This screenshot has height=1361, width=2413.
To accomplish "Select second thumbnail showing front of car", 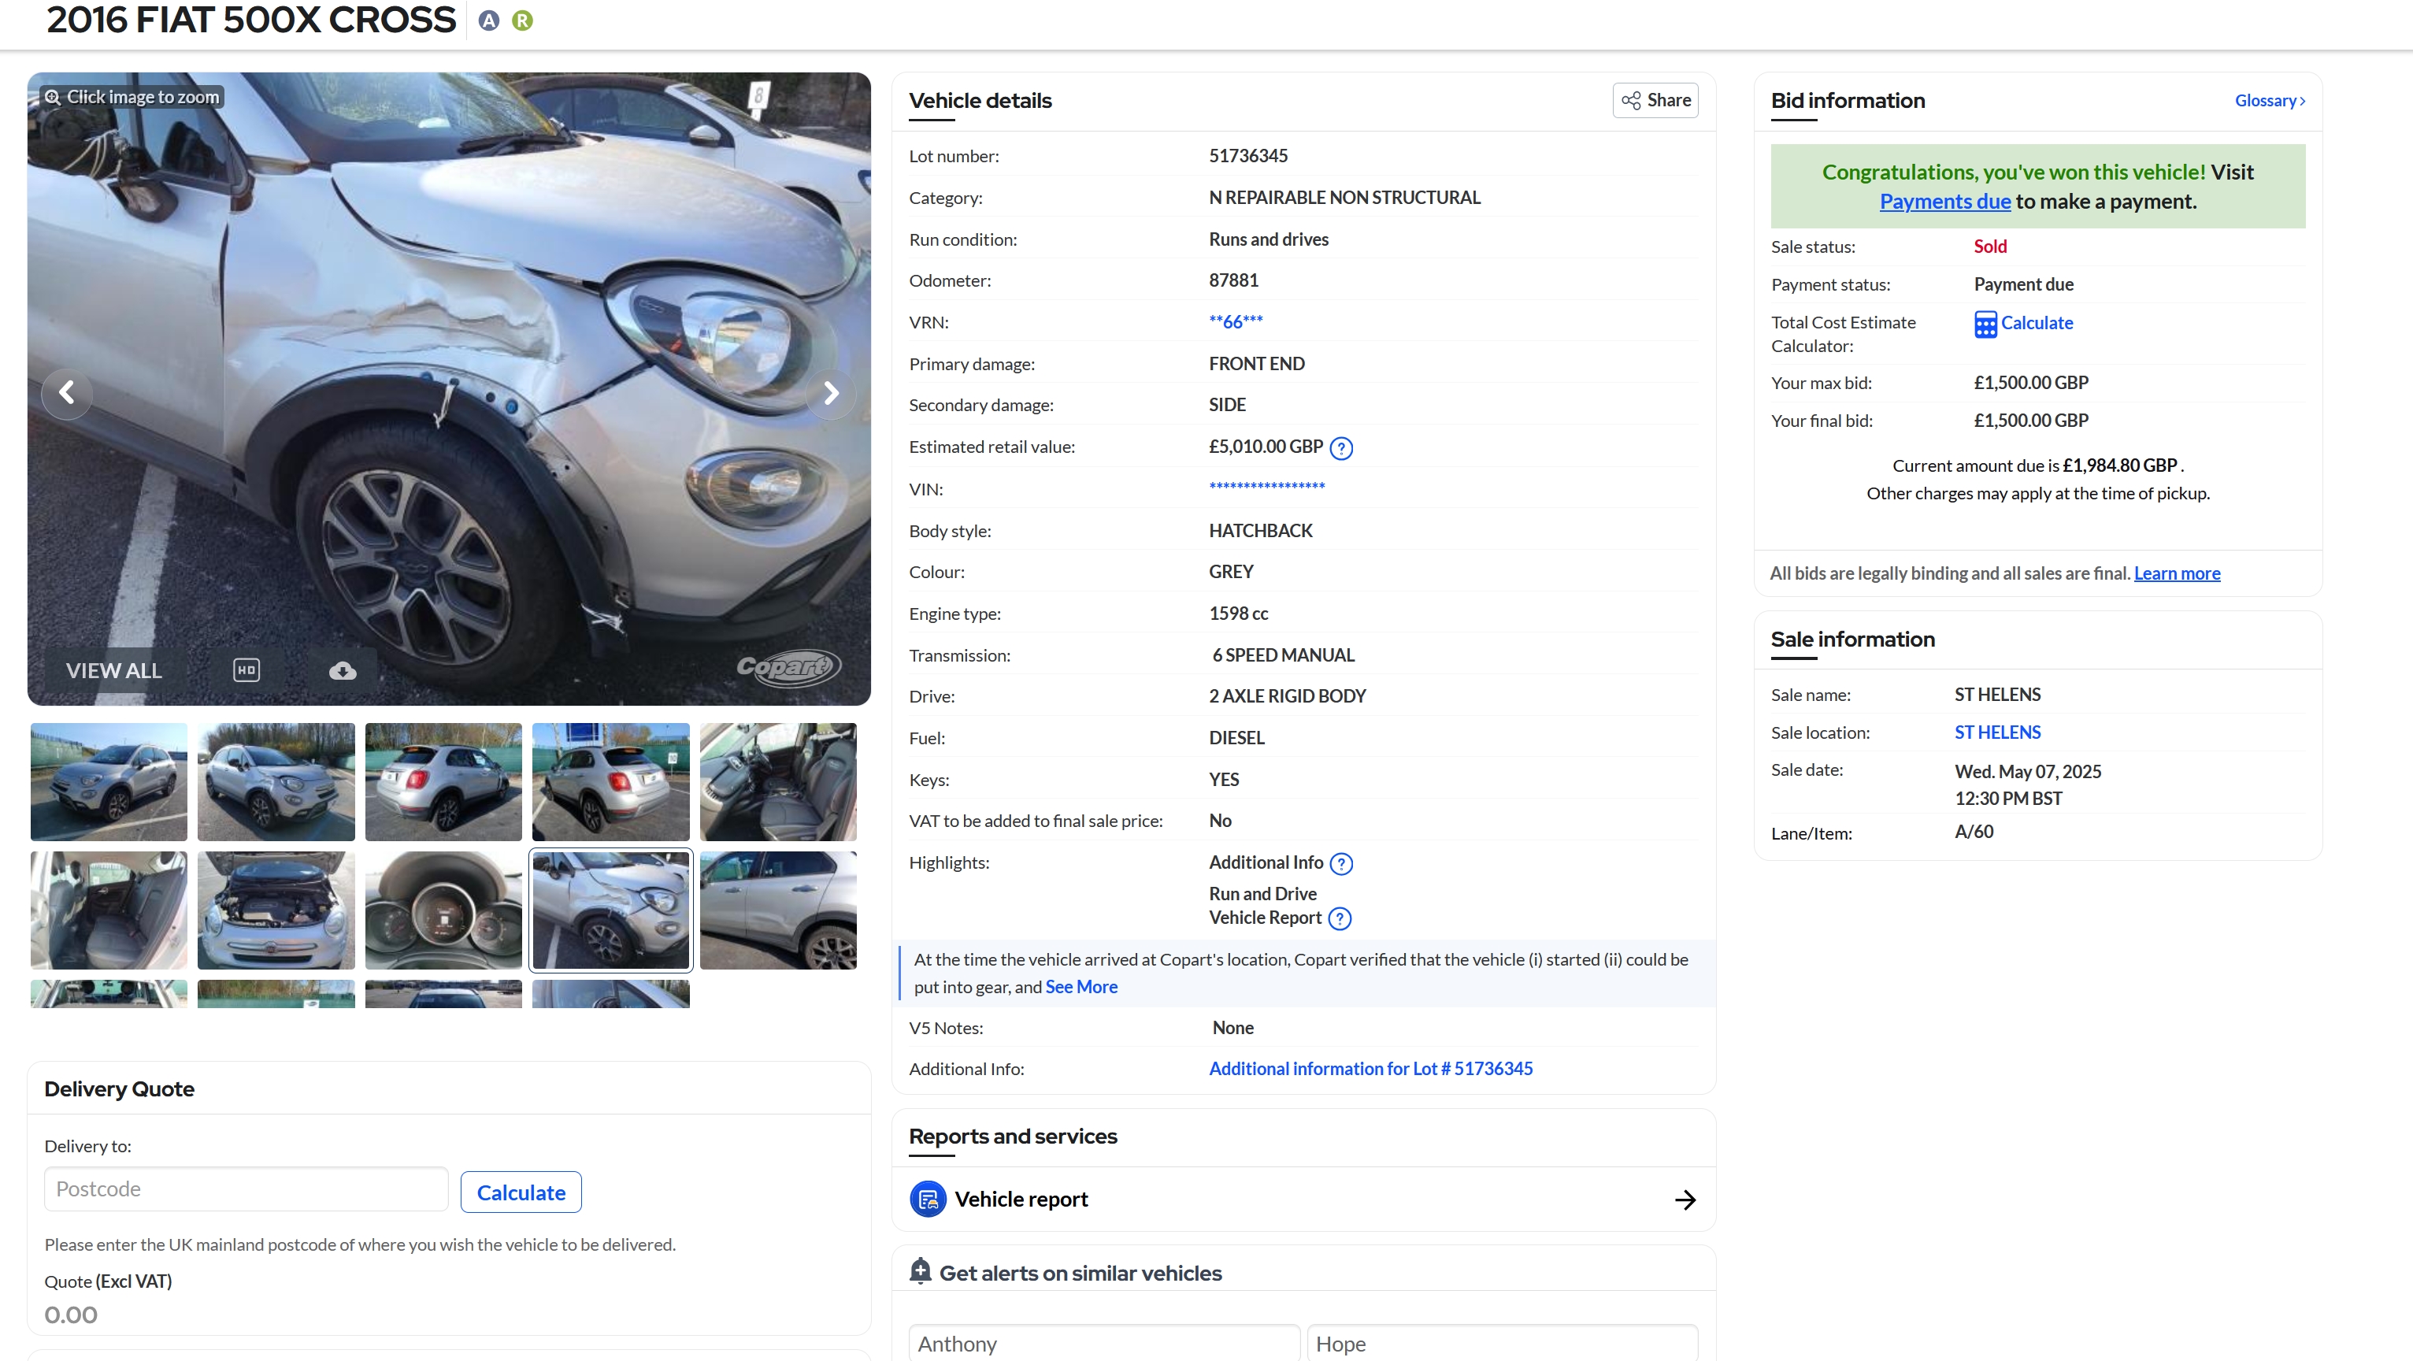I will 276,782.
